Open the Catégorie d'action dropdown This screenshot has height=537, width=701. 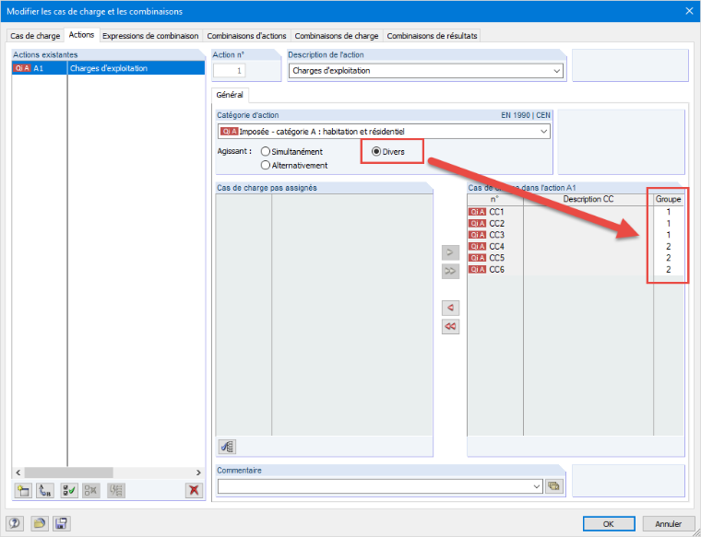(x=543, y=132)
